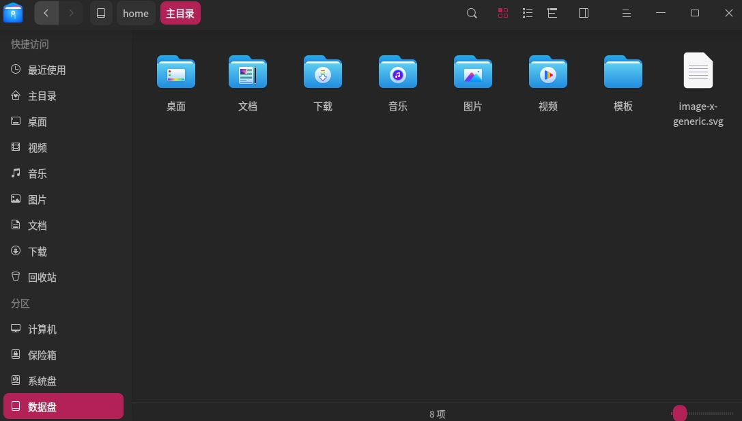Switch to icon grid view
The height and width of the screenshot is (421, 742).
pyautogui.click(x=503, y=13)
